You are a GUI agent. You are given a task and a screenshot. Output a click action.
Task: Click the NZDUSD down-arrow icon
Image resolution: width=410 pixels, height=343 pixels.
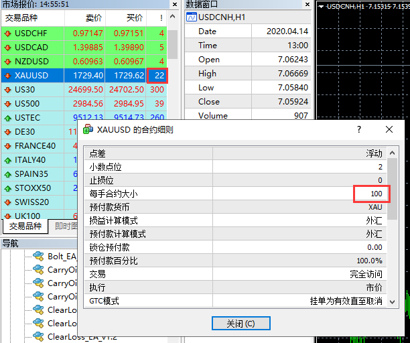point(8,62)
